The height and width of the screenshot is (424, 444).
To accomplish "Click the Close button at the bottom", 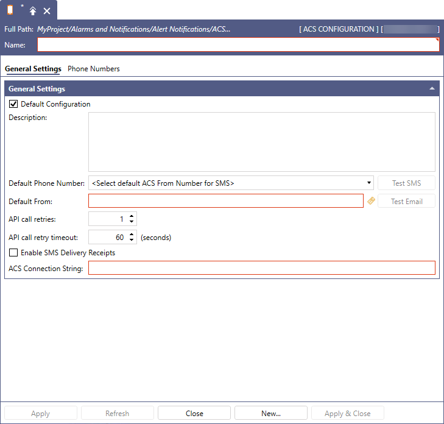I will click(x=194, y=414).
